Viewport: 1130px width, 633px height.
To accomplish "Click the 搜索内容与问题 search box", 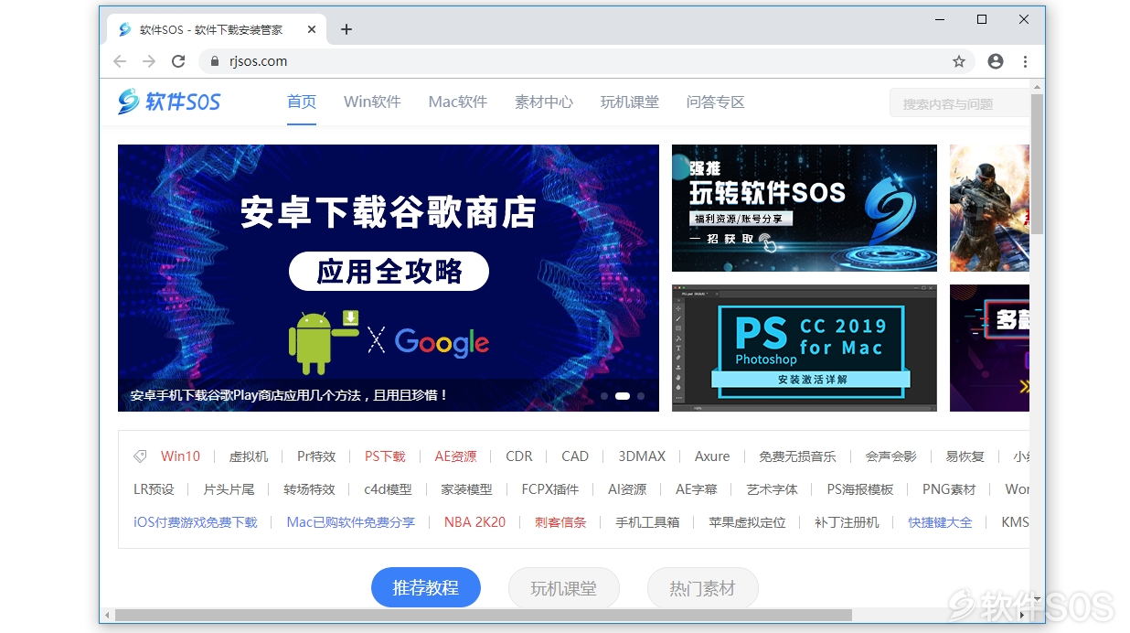I will point(960,103).
